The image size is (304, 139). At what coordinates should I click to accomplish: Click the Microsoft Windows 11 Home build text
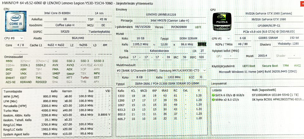[258, 72]
